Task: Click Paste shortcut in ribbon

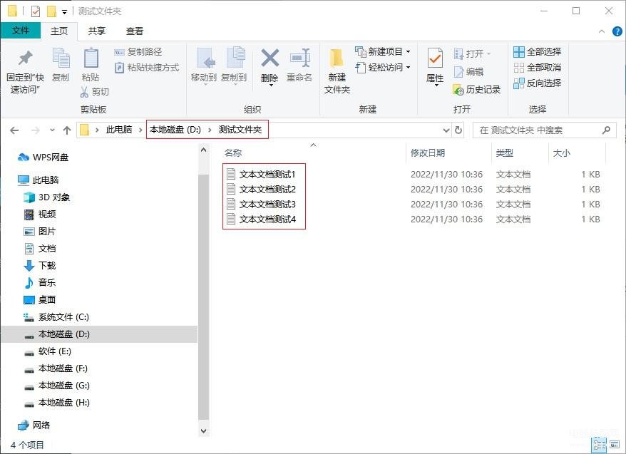Action: [x=147, y=68]
